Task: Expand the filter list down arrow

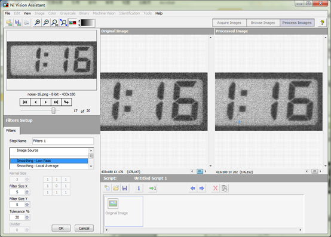Action: pos(91,166)
